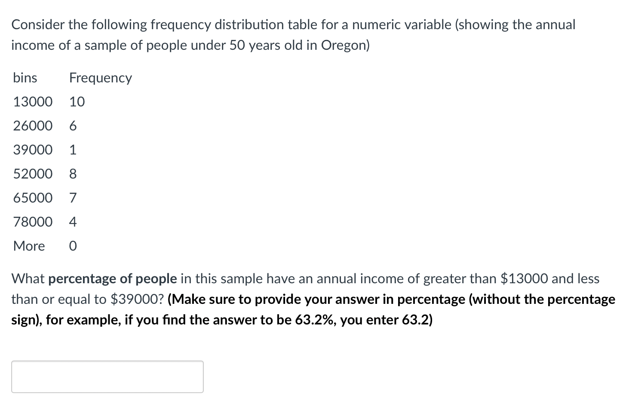The image size is (626, 418).
Task: Select the bins column header
Action: pyautogui.click(x=25, y=78)
